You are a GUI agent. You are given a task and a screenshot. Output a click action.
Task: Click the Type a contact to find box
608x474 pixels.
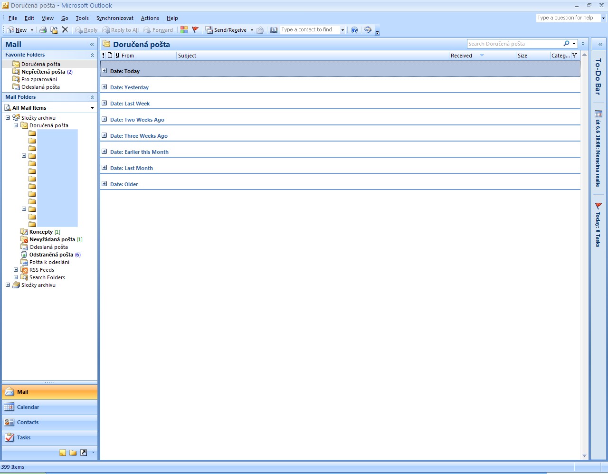coord(310,29)
